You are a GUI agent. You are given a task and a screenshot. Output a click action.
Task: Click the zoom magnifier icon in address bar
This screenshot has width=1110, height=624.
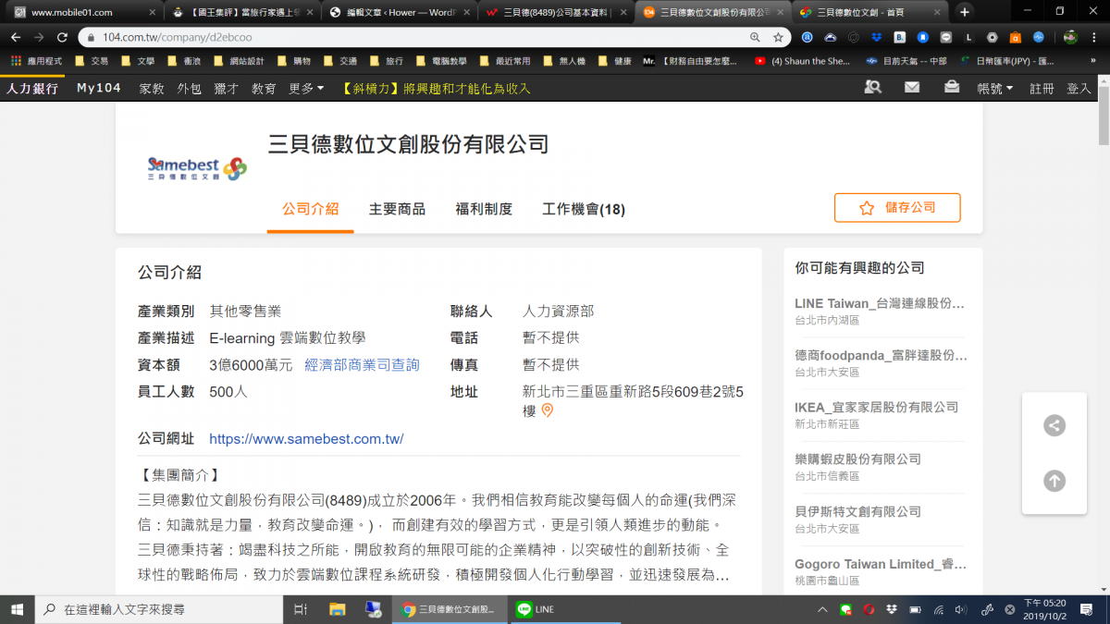[756, 37]
